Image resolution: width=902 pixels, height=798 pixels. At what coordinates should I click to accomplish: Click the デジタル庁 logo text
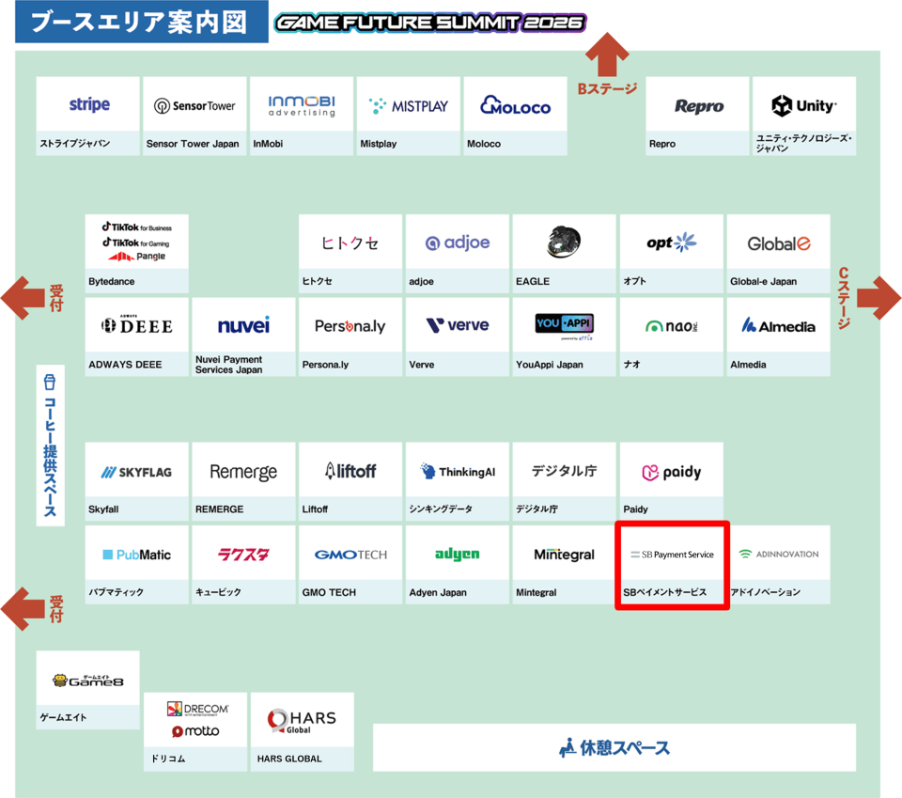[565, 471]
